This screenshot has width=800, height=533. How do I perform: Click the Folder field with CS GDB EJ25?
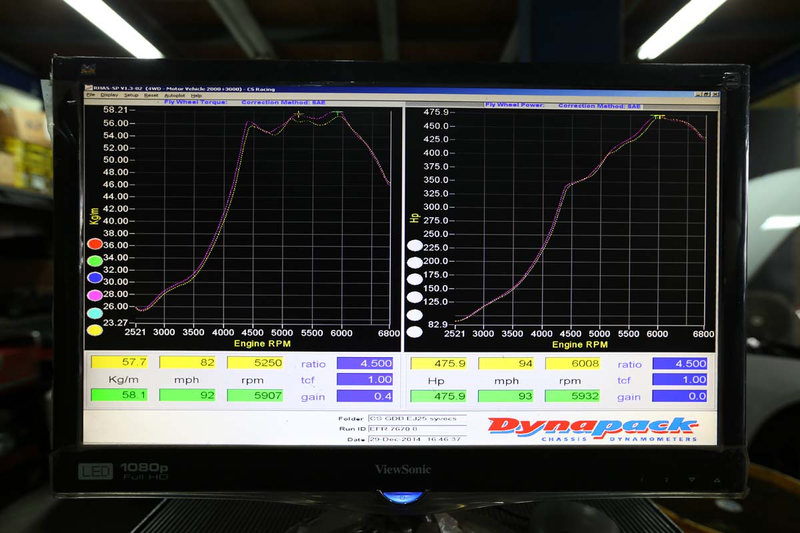[417, 418]
